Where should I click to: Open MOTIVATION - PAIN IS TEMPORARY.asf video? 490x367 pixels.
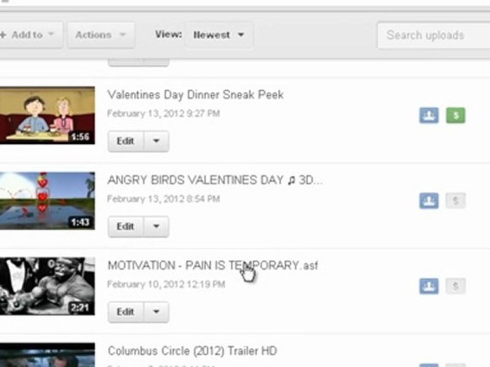pyautogui.click(x=213, y=265)
